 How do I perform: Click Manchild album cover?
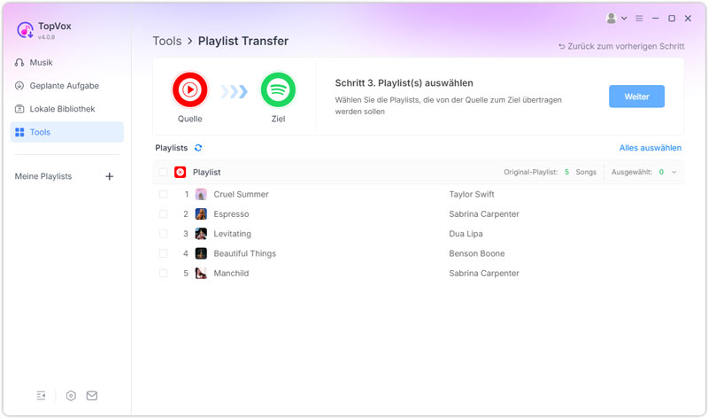pos(201,273)
